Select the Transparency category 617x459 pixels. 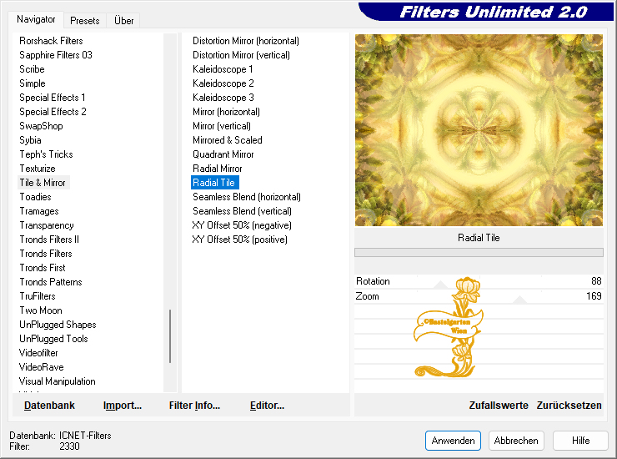[47, 225]
